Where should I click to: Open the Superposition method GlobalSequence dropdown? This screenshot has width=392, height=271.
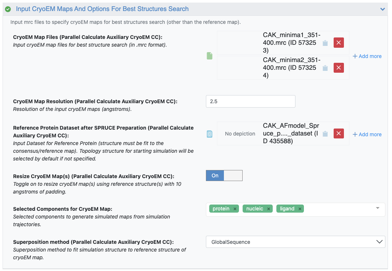(295, 242)
